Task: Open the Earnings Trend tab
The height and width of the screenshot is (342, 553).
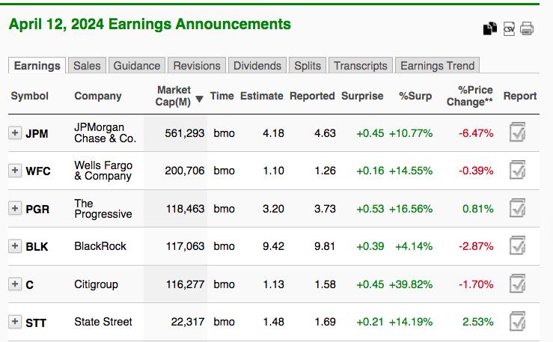Action: (x=438, y=66)
